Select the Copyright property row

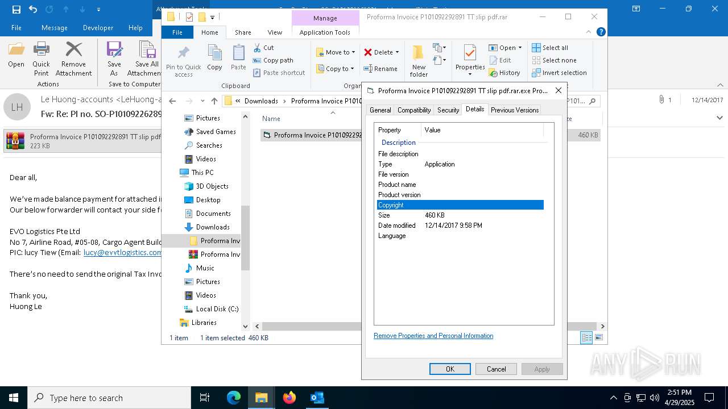click(460, 205)
